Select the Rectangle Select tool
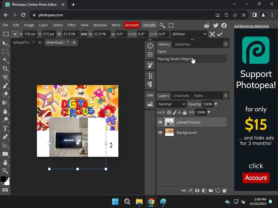This screenshot has height=208, width=278. coord(5,52)
